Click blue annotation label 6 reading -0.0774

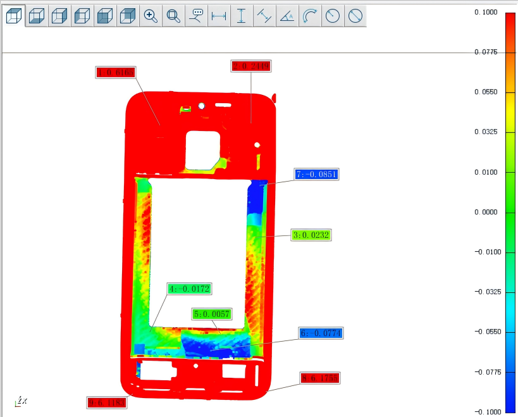coord(321,333)
